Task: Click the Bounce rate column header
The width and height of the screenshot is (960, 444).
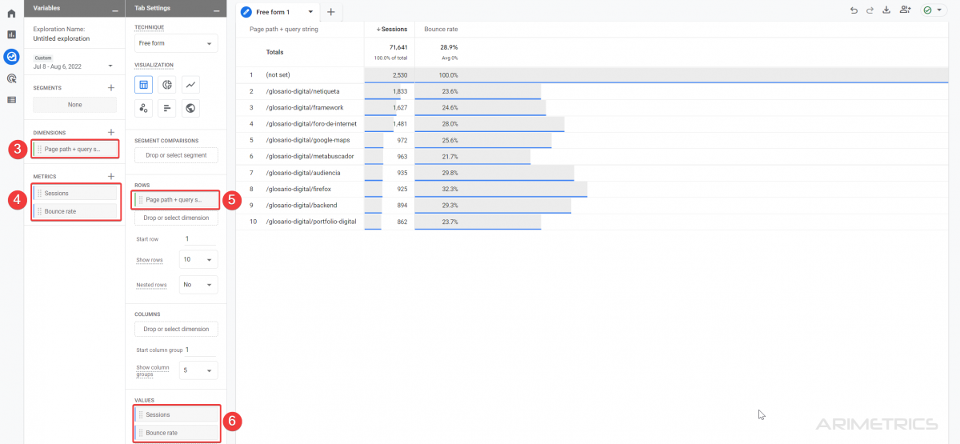Action: 441,29
